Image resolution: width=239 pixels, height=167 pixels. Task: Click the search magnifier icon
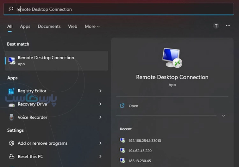11,9
